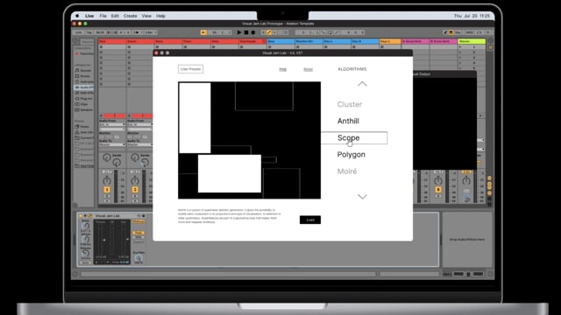Click the device save preset icon
The height and width of the screenshot is (315, 561).
(144, 216)
